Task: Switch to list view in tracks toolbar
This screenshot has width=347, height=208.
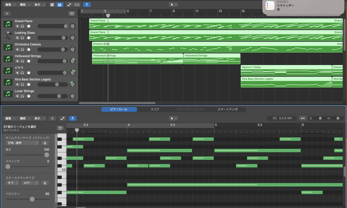Action: (60, 5)
